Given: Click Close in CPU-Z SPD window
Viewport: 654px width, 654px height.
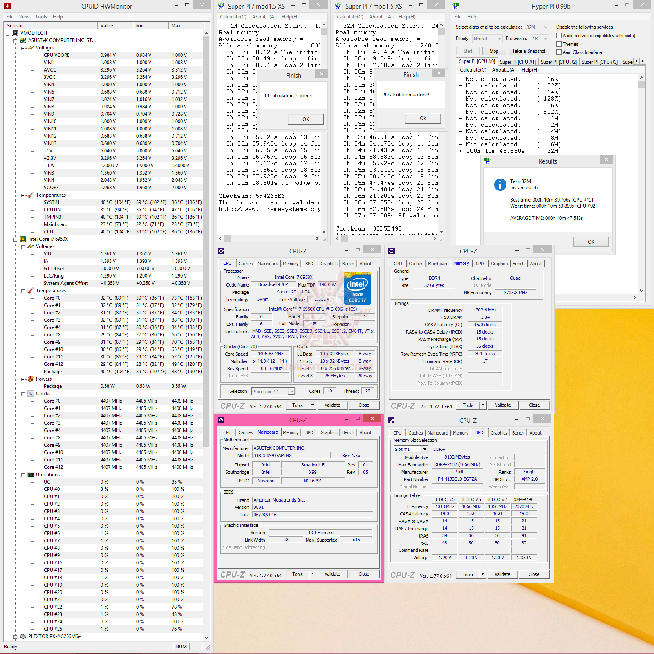Looking at the screenshot, I should (534, 574).
